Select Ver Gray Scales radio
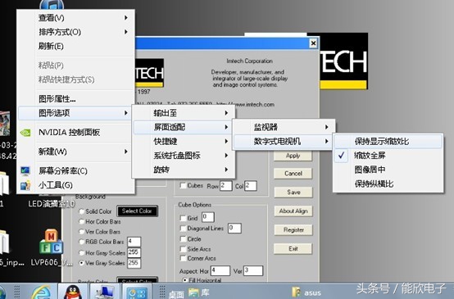Screen dimensions: 454x299 click(x=82, y=263)
